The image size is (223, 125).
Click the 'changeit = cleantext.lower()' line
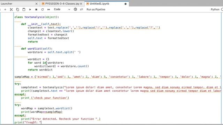point(51,31)
